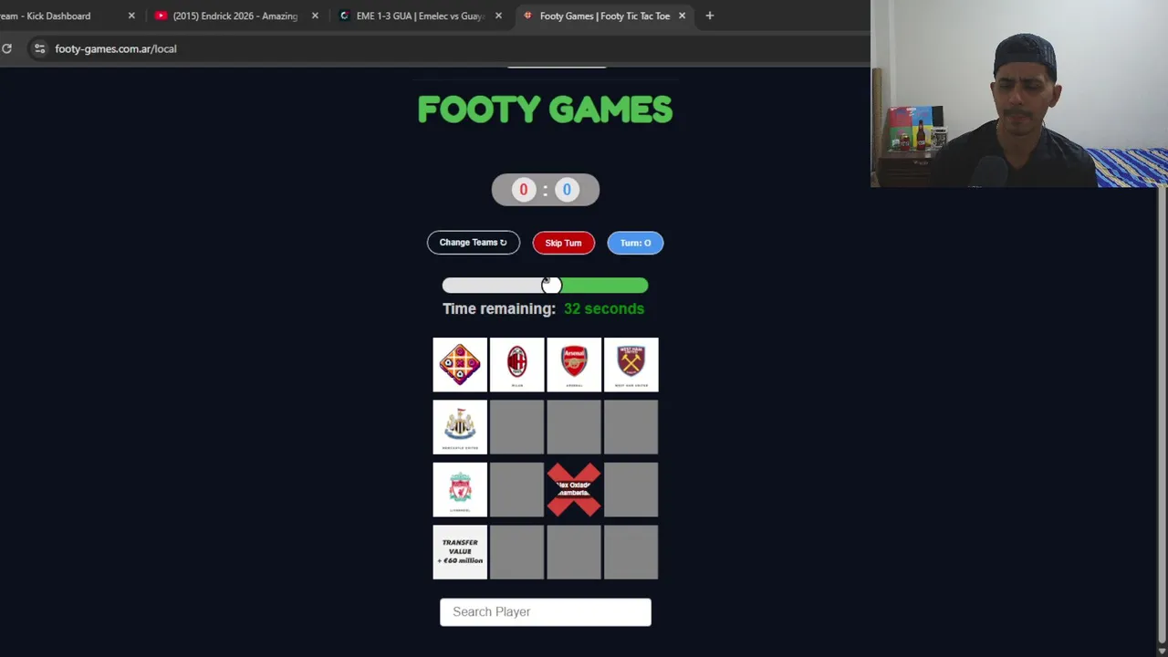Select the Transfer Value–West Ham empty cell
This screenshot has width=1168, height=657.
(631, 551)
